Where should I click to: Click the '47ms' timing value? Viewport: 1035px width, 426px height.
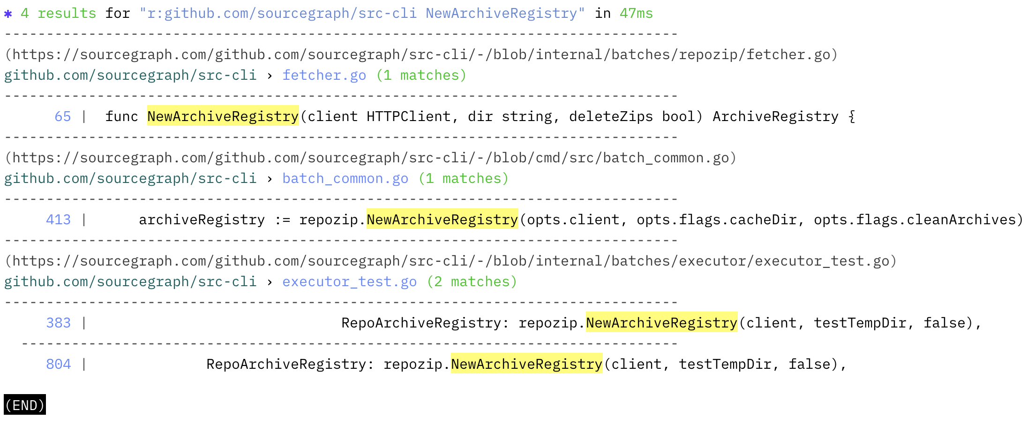coord(637,13)
